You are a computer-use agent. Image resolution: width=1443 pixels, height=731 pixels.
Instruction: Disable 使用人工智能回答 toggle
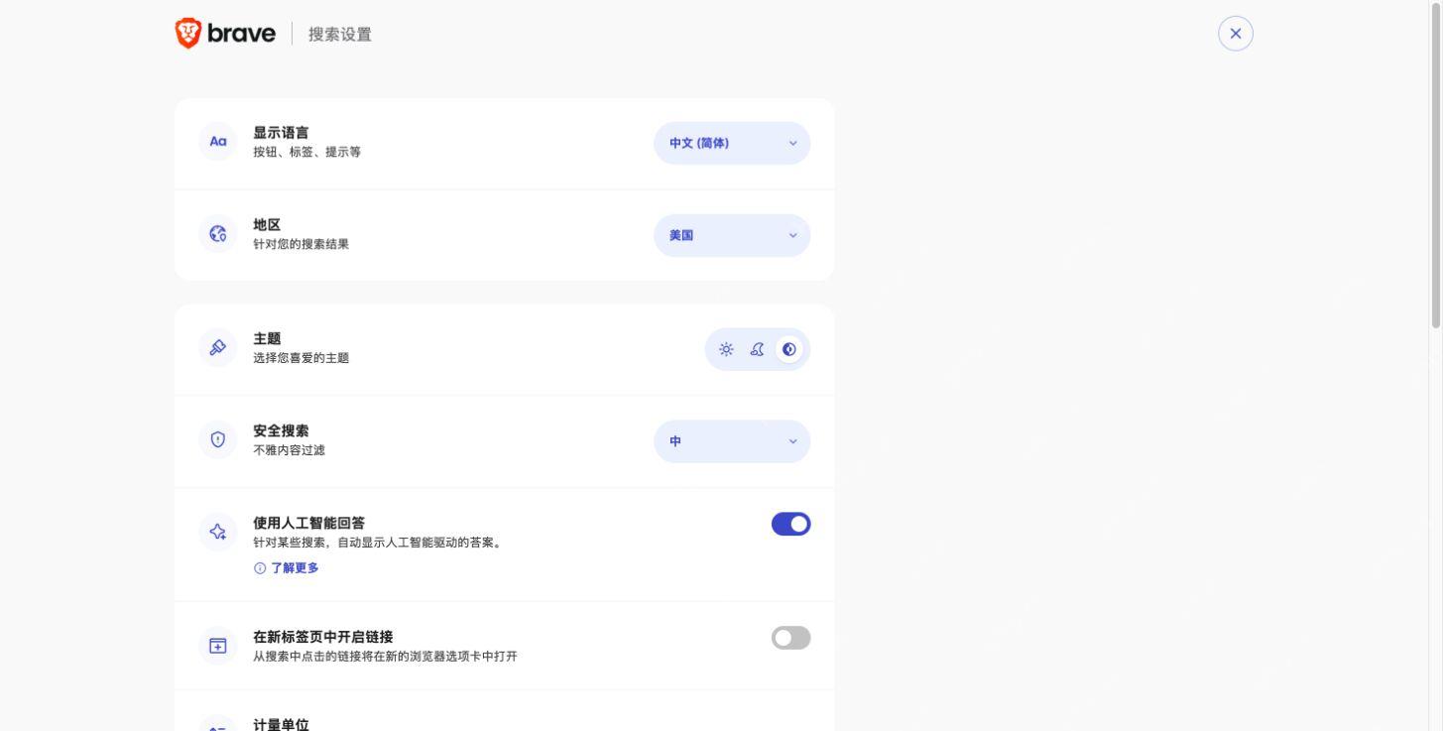click(790, 524)
